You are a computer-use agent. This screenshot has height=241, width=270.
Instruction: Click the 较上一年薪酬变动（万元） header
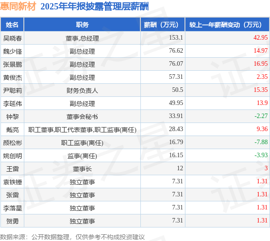coord(227,25)
